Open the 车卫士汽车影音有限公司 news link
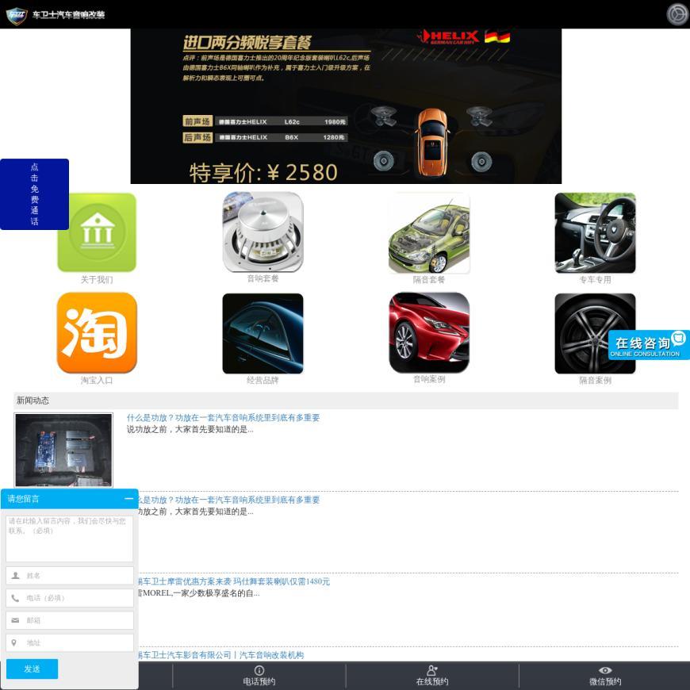This screenshot has height=690, width=690. [x=221, y=655]
